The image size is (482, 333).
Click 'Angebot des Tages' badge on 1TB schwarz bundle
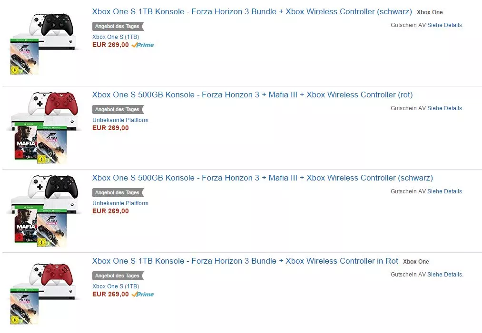(117, 27)
